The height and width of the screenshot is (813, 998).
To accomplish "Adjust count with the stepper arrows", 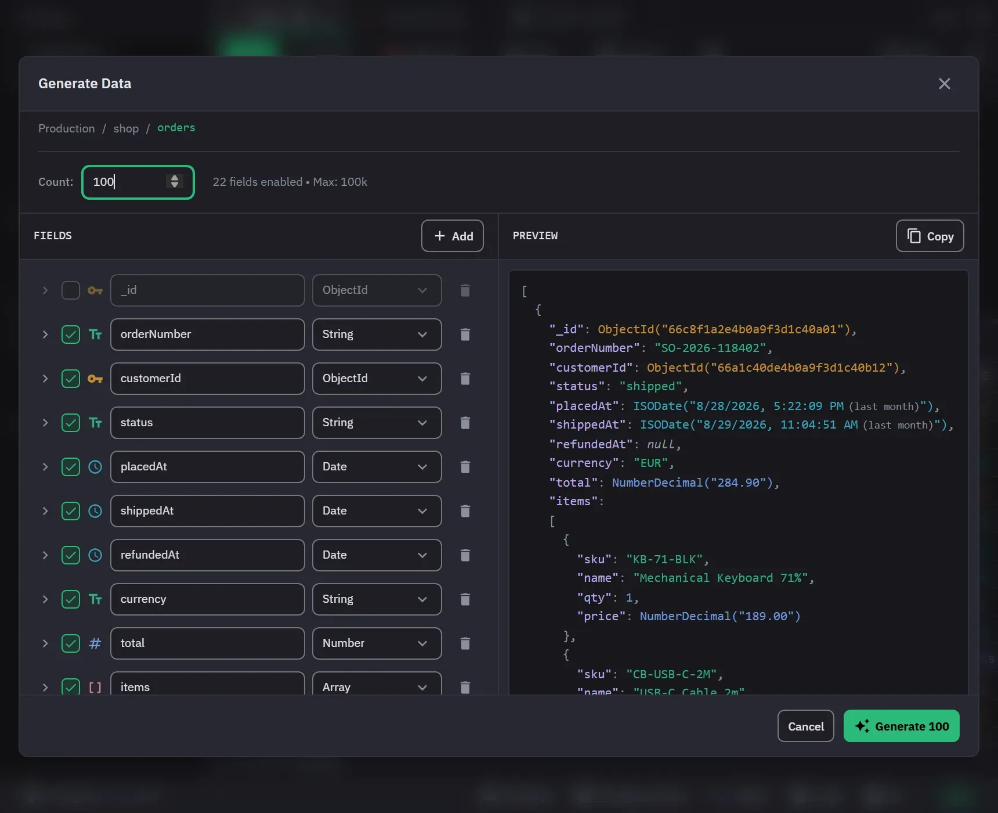I will coord(174,182).
